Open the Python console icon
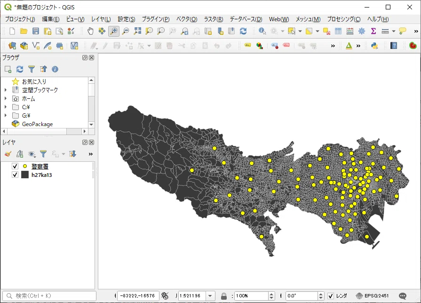The width and height of the screenshot is (421, 303). pos(374,46)
